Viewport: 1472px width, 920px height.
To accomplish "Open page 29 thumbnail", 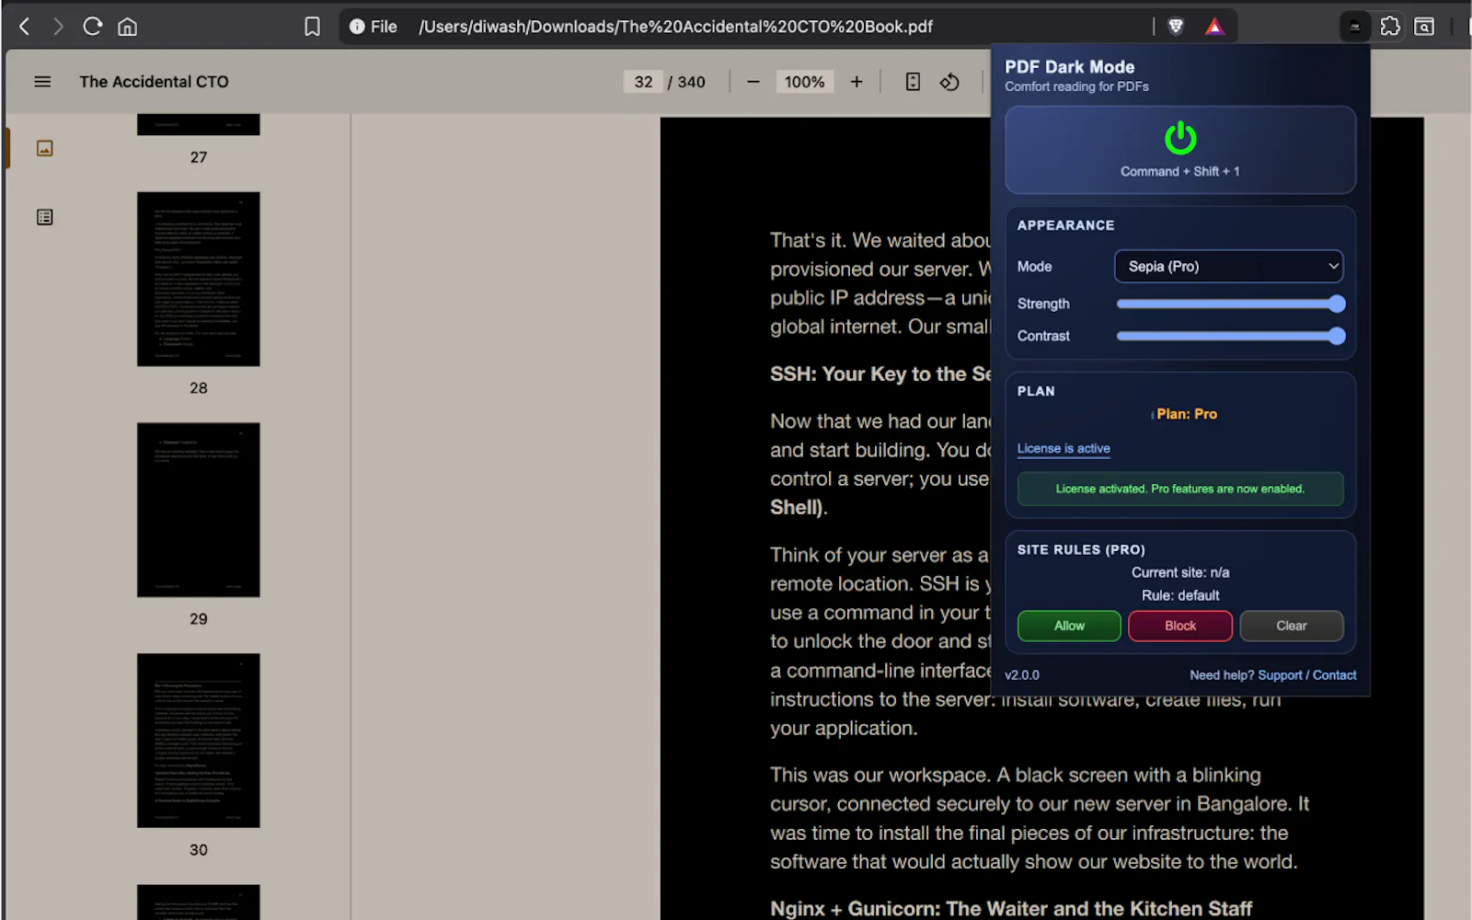I will click(x=199, y=510).
